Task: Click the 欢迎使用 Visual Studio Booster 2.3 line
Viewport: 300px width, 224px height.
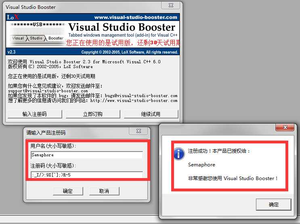Action: click(x=84, y=62)
